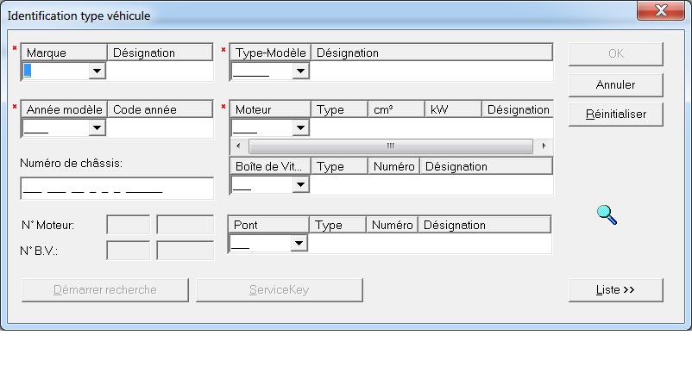Screen dimensions: 692x366
Task: Click the Pont Numéro column header
Action: [x=392, y=225]
